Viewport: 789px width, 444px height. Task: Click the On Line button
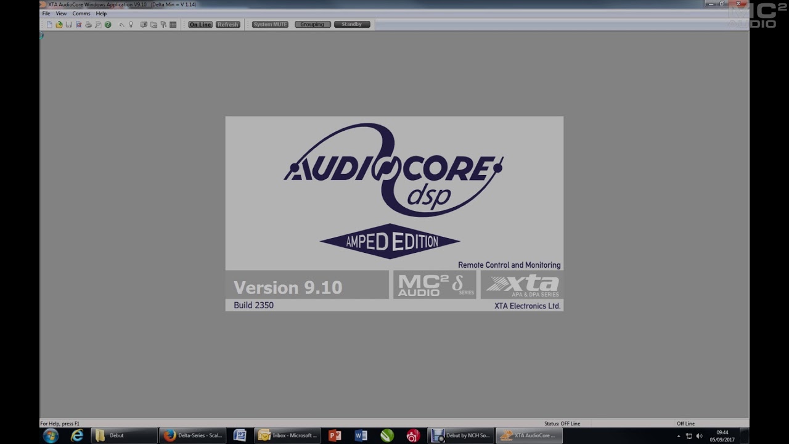[200, 25]
